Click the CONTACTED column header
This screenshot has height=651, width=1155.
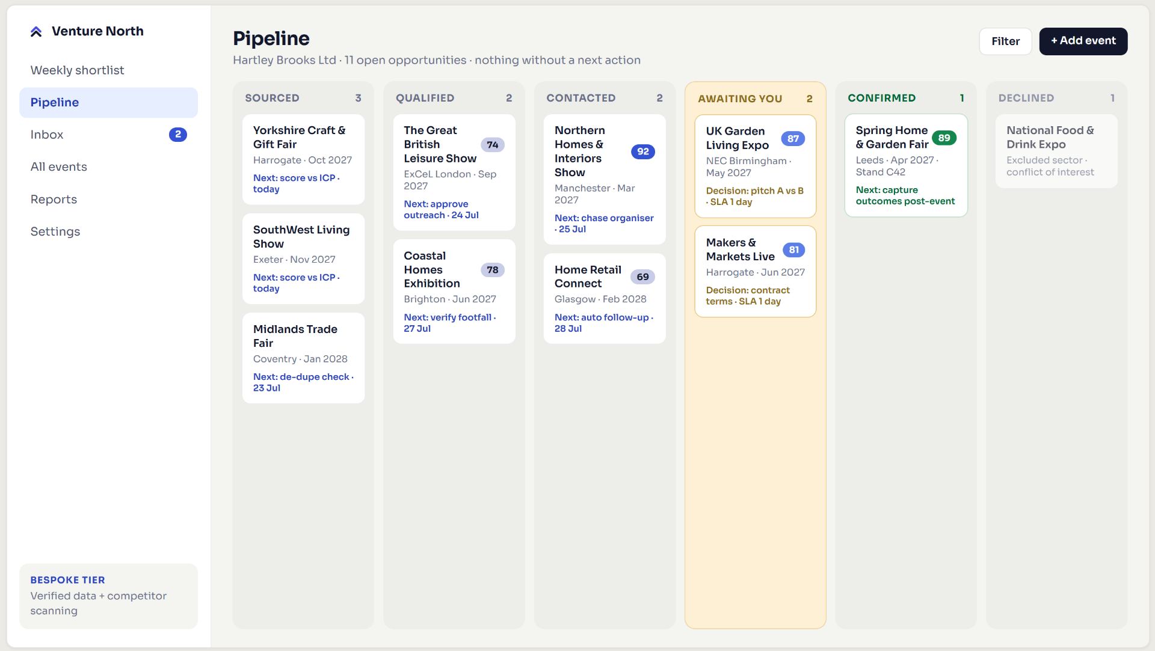pyautogui.click(x=605, y=98)
